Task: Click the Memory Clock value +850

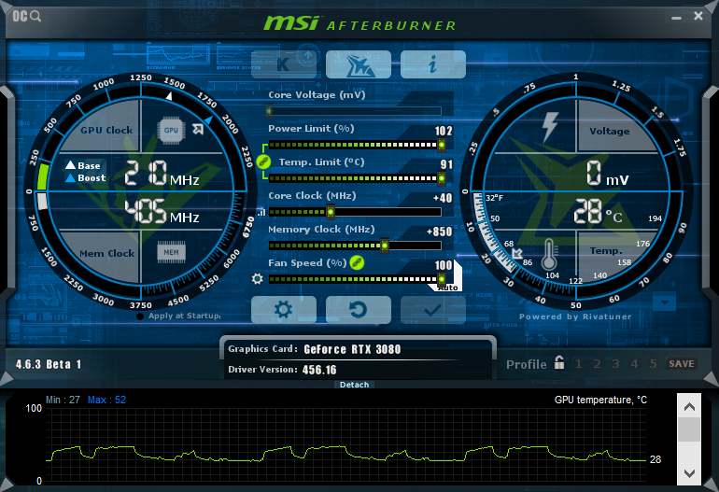Action: click(x=439, y=232)
